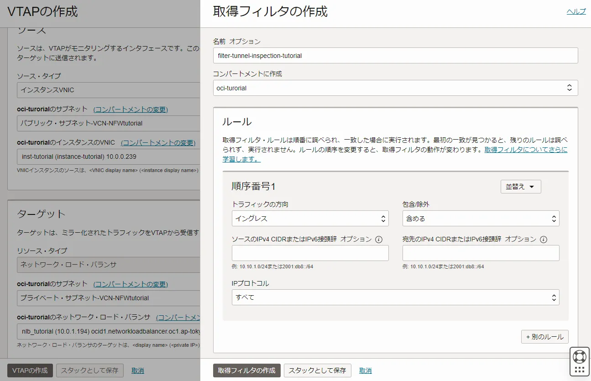Image resolution: width=591 pixels, height=381 pixels.
Task: Add another rule with +別のルール
Action: click(x=544, y=336)
